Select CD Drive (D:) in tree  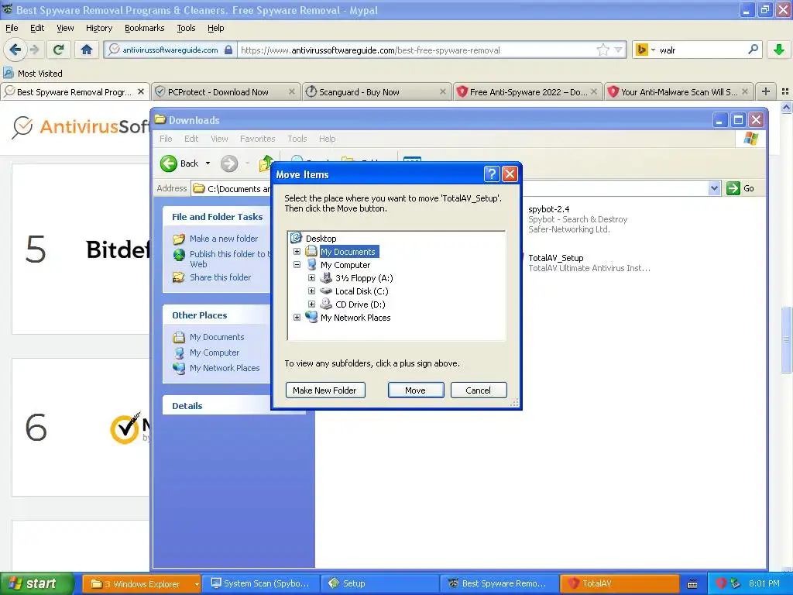360,304
